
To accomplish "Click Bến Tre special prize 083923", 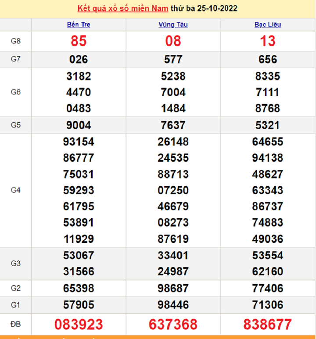I will 79,325.
